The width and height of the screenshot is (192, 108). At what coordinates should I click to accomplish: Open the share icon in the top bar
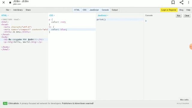181,2
